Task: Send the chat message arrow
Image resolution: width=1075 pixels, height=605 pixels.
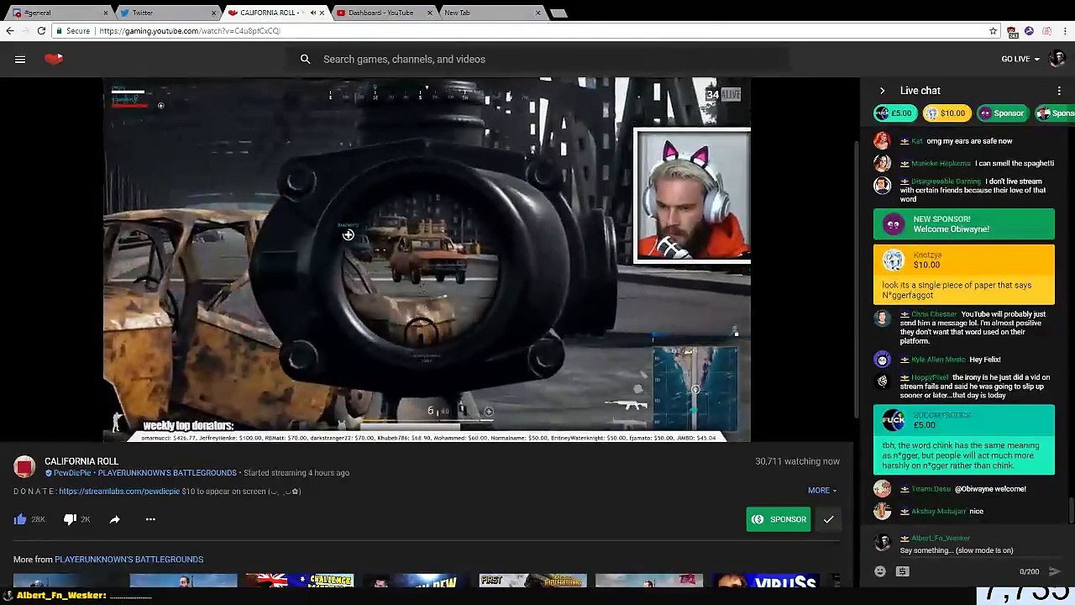Action: [1054, 571]
